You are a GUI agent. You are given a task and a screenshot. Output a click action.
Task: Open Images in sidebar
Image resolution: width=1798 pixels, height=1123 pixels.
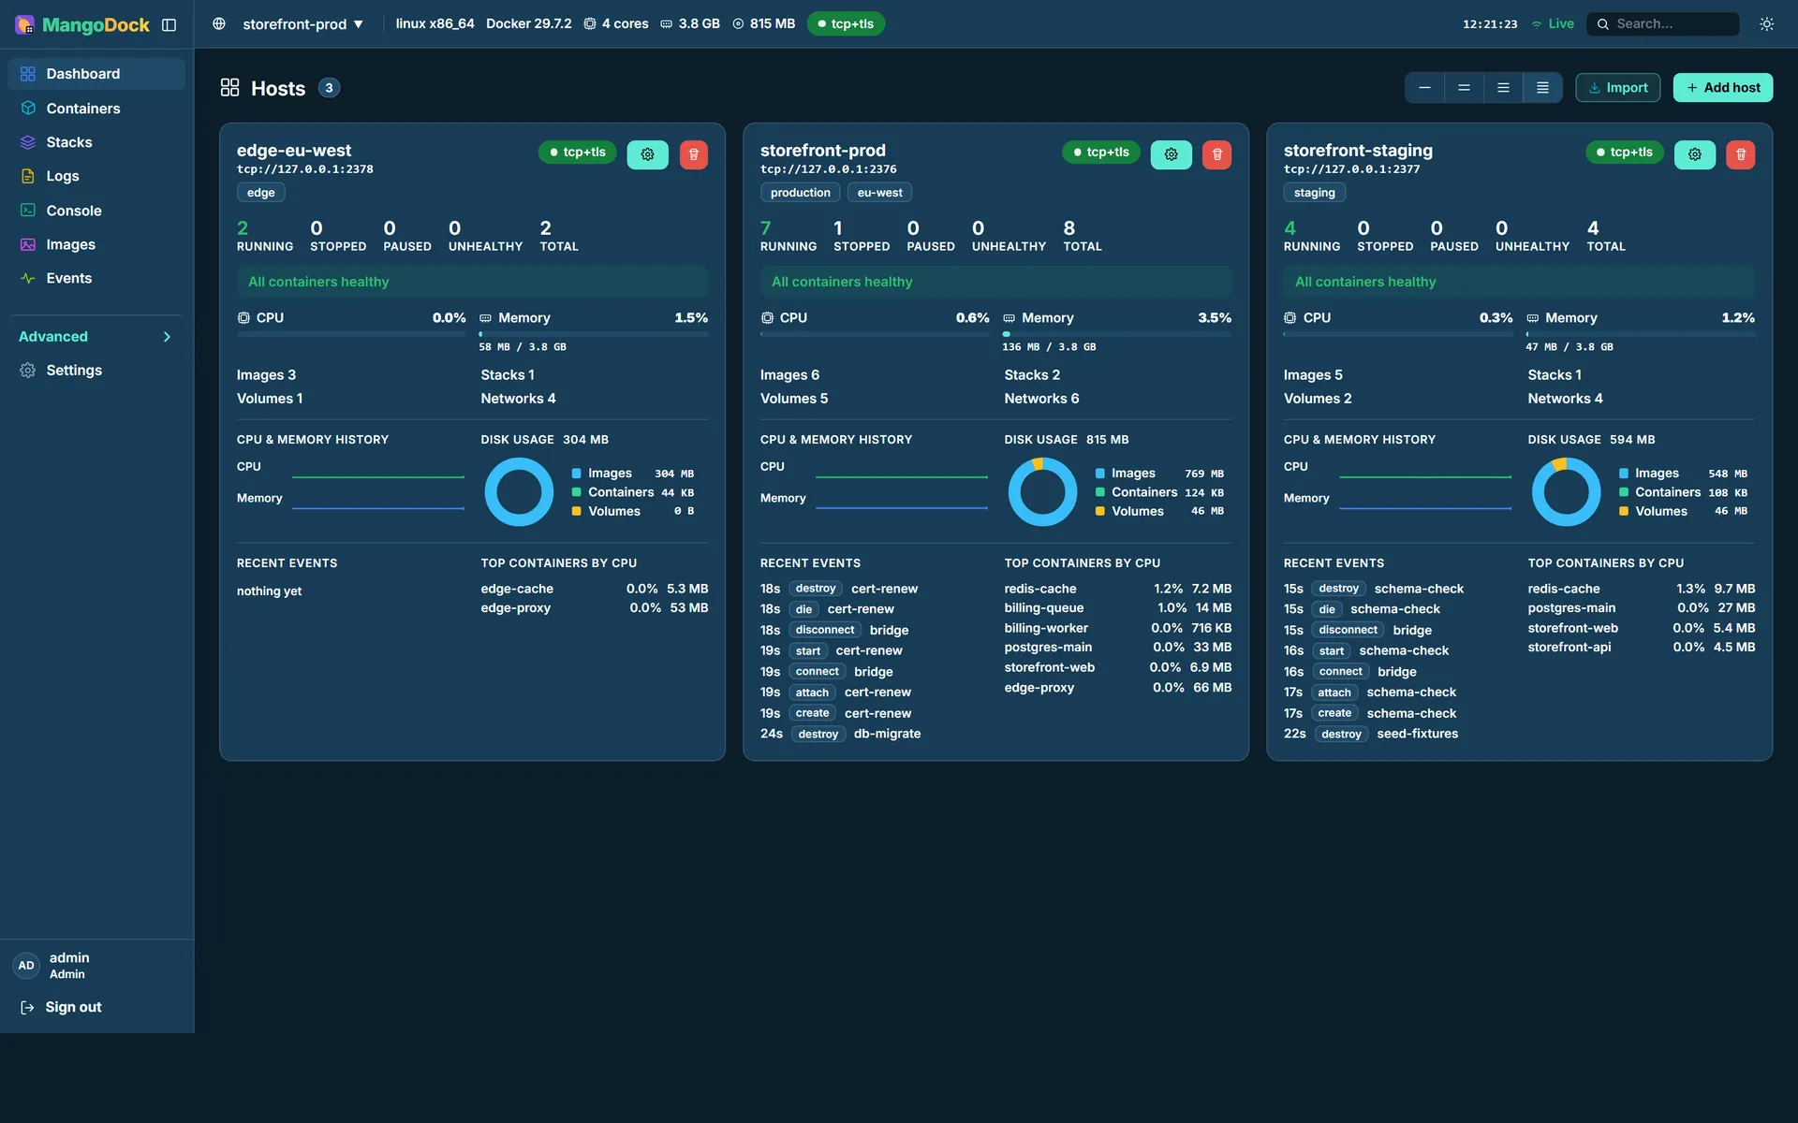click(96, 244)
